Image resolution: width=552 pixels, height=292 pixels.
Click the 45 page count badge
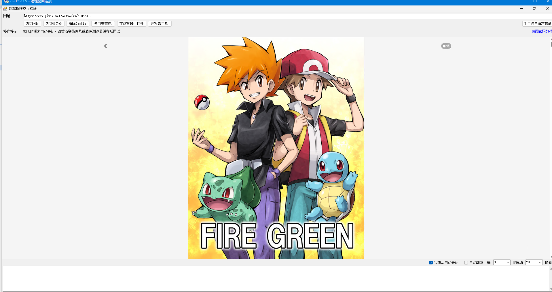pyautogui.click(x=446, y=46)
